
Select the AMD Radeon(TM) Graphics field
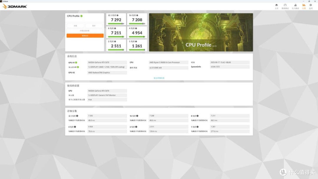click(107, 73)
